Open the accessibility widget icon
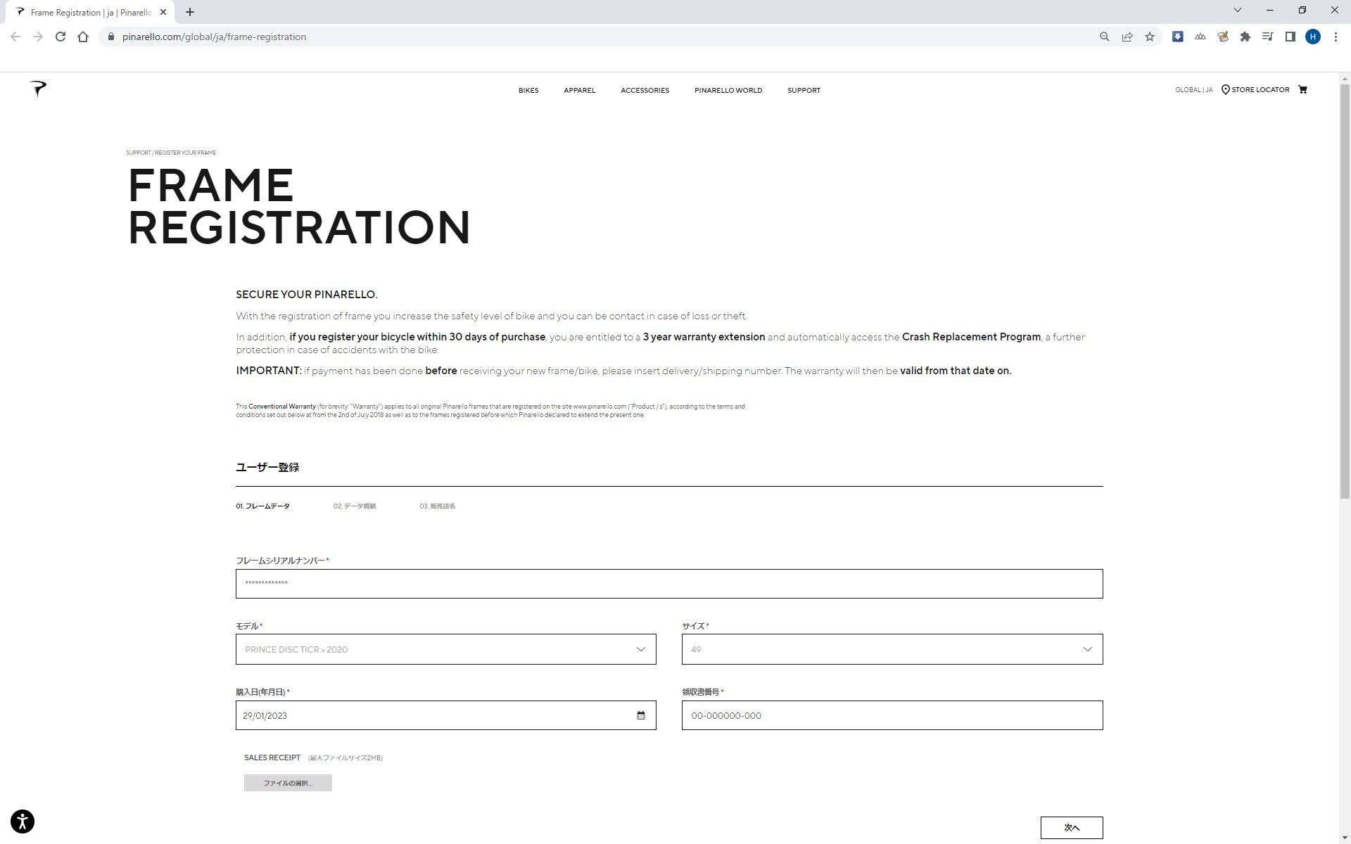 23,821
